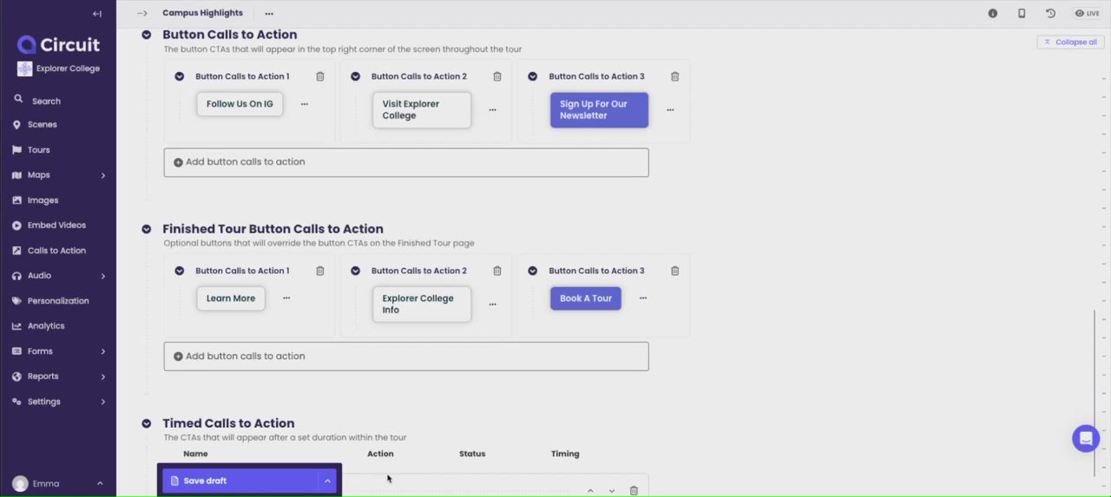Click Emma's avatar in the sidebar
This screenshot has width=1111, height=497.
[x=20, y=483]
